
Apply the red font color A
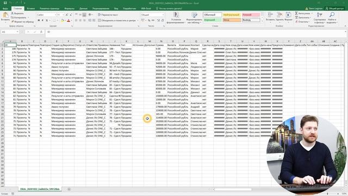pyautogui.click(x=69, y=21)
